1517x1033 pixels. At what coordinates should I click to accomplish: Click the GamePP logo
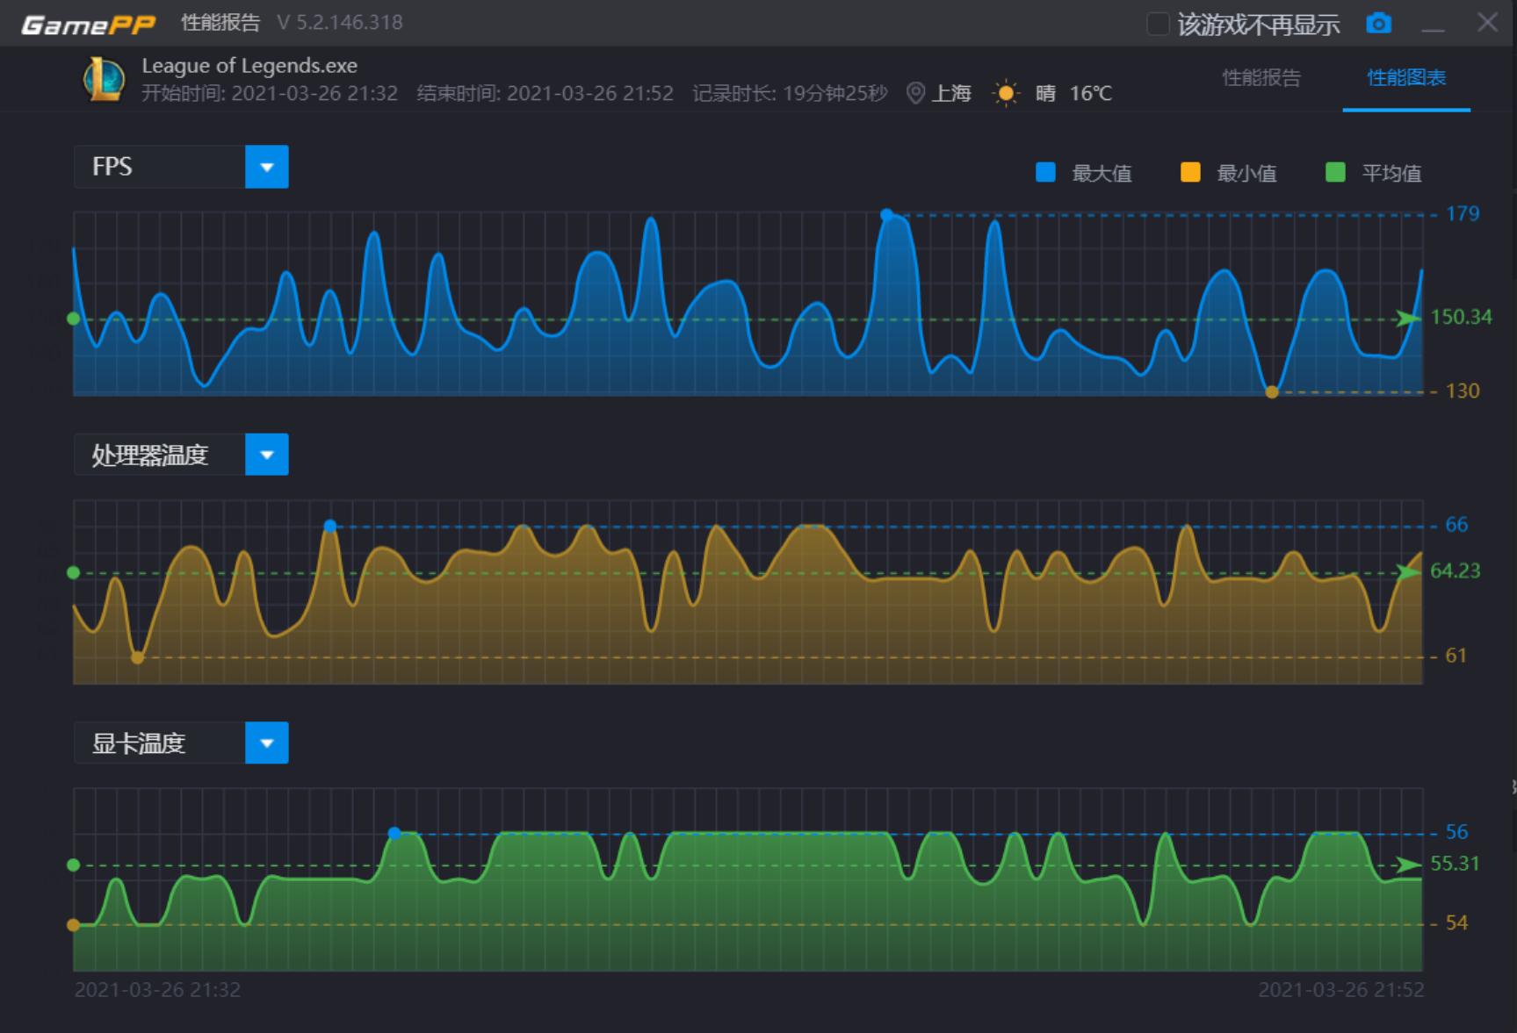(x=88, y=24)
